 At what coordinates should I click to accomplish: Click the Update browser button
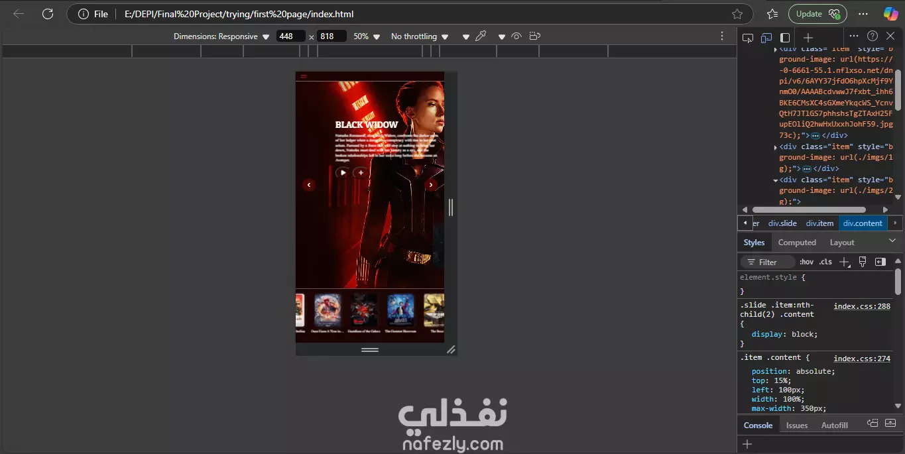[x=817, y=14]
